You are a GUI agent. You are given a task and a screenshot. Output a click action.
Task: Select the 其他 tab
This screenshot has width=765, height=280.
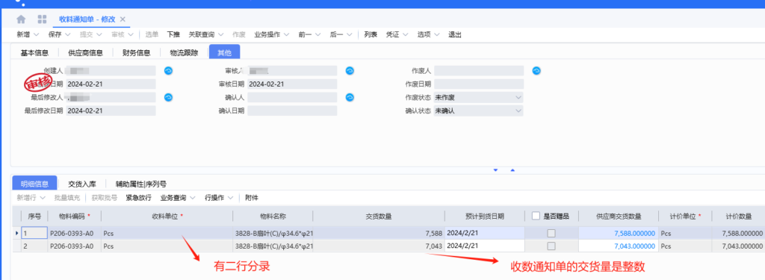coord(224,53)
